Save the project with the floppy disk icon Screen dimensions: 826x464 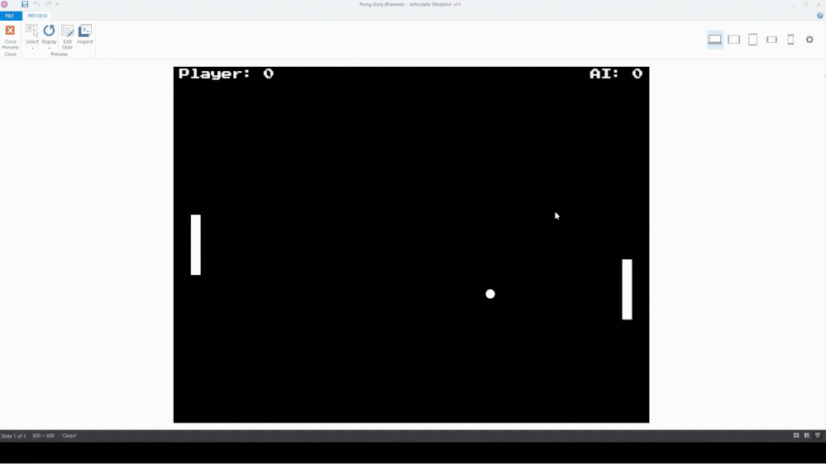(25, 4)
